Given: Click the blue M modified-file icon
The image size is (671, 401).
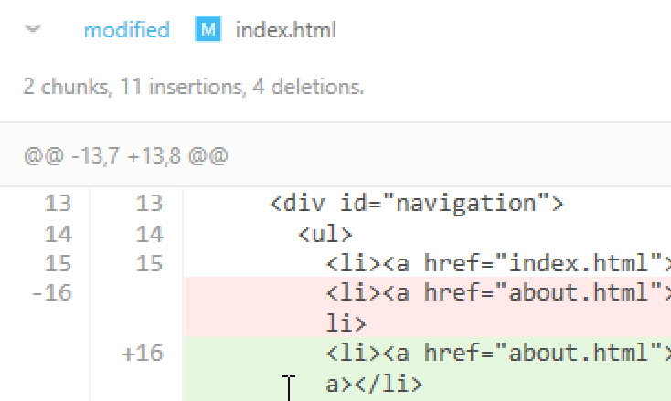Looking at the screenshot, I should point(208,30).
